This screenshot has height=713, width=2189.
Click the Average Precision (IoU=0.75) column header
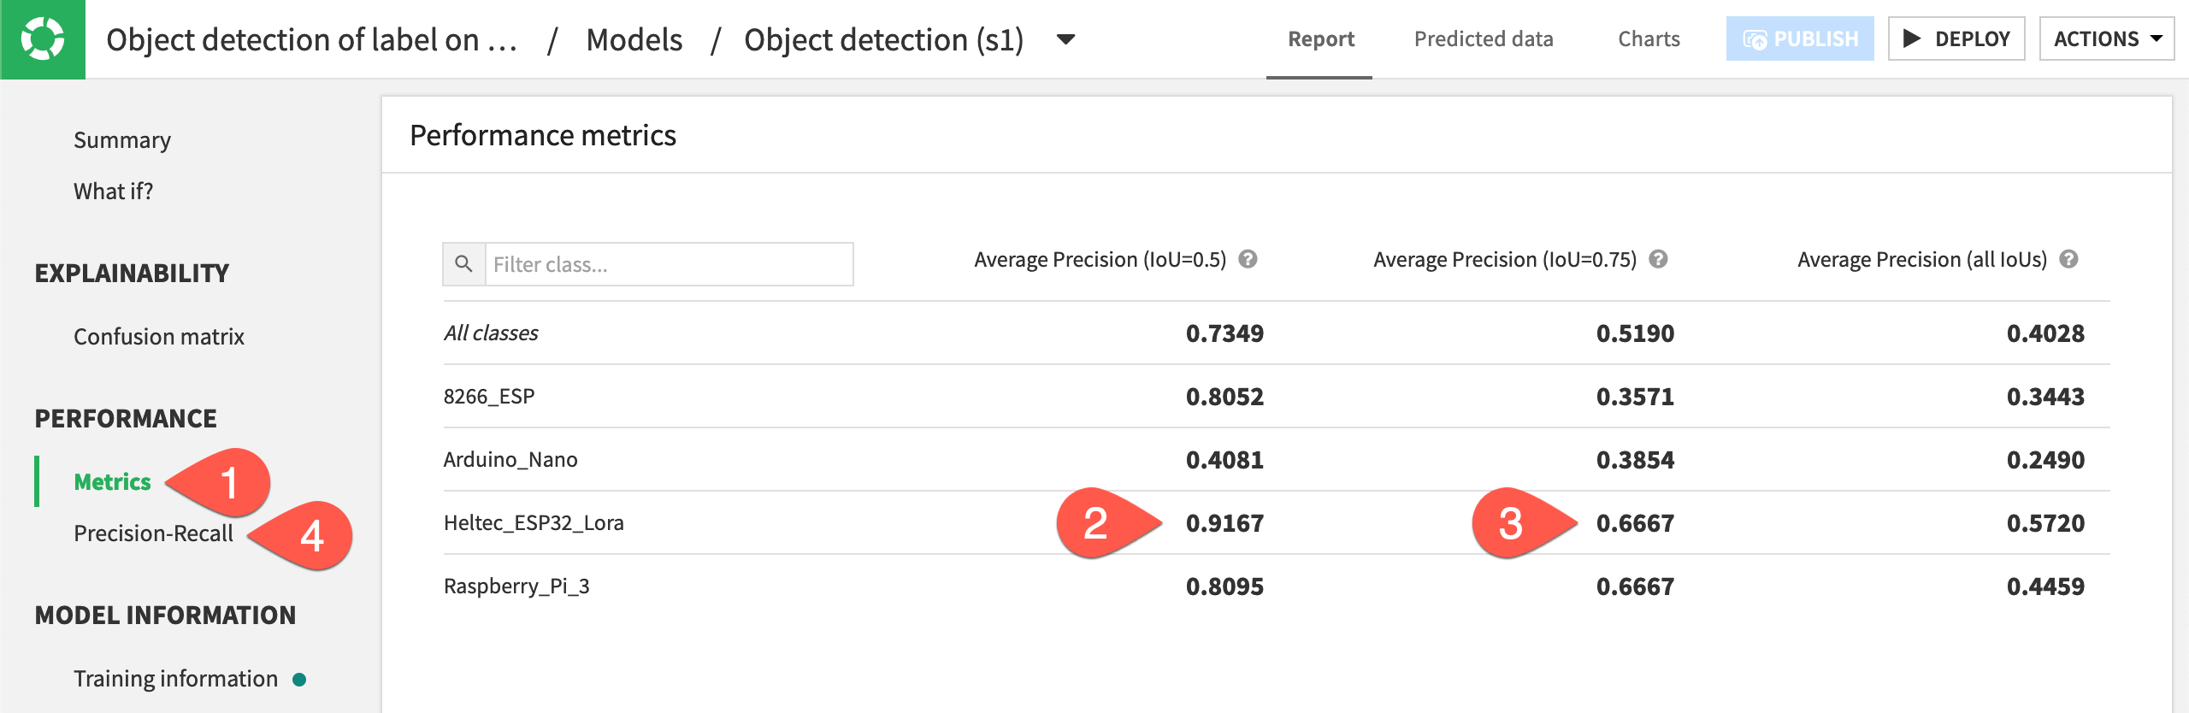pos(1505,260)
